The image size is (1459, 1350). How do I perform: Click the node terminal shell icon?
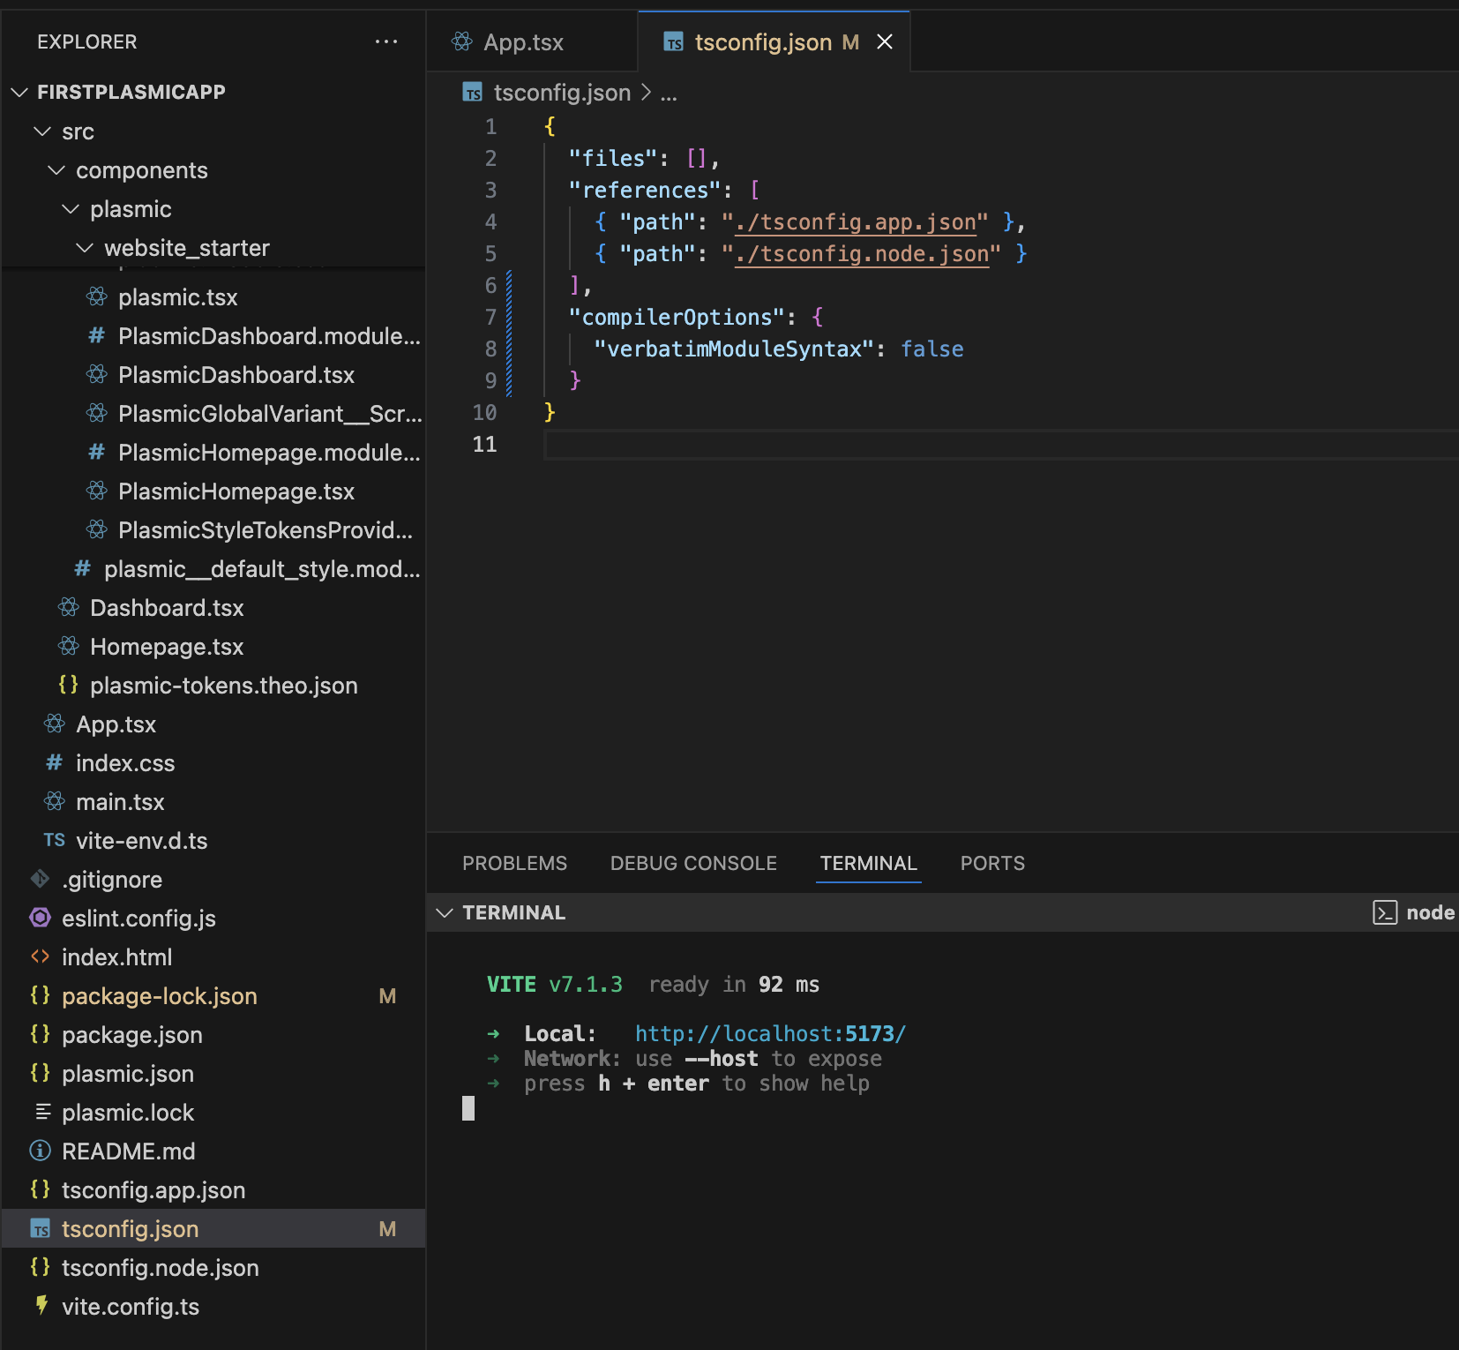point(1384,912)
